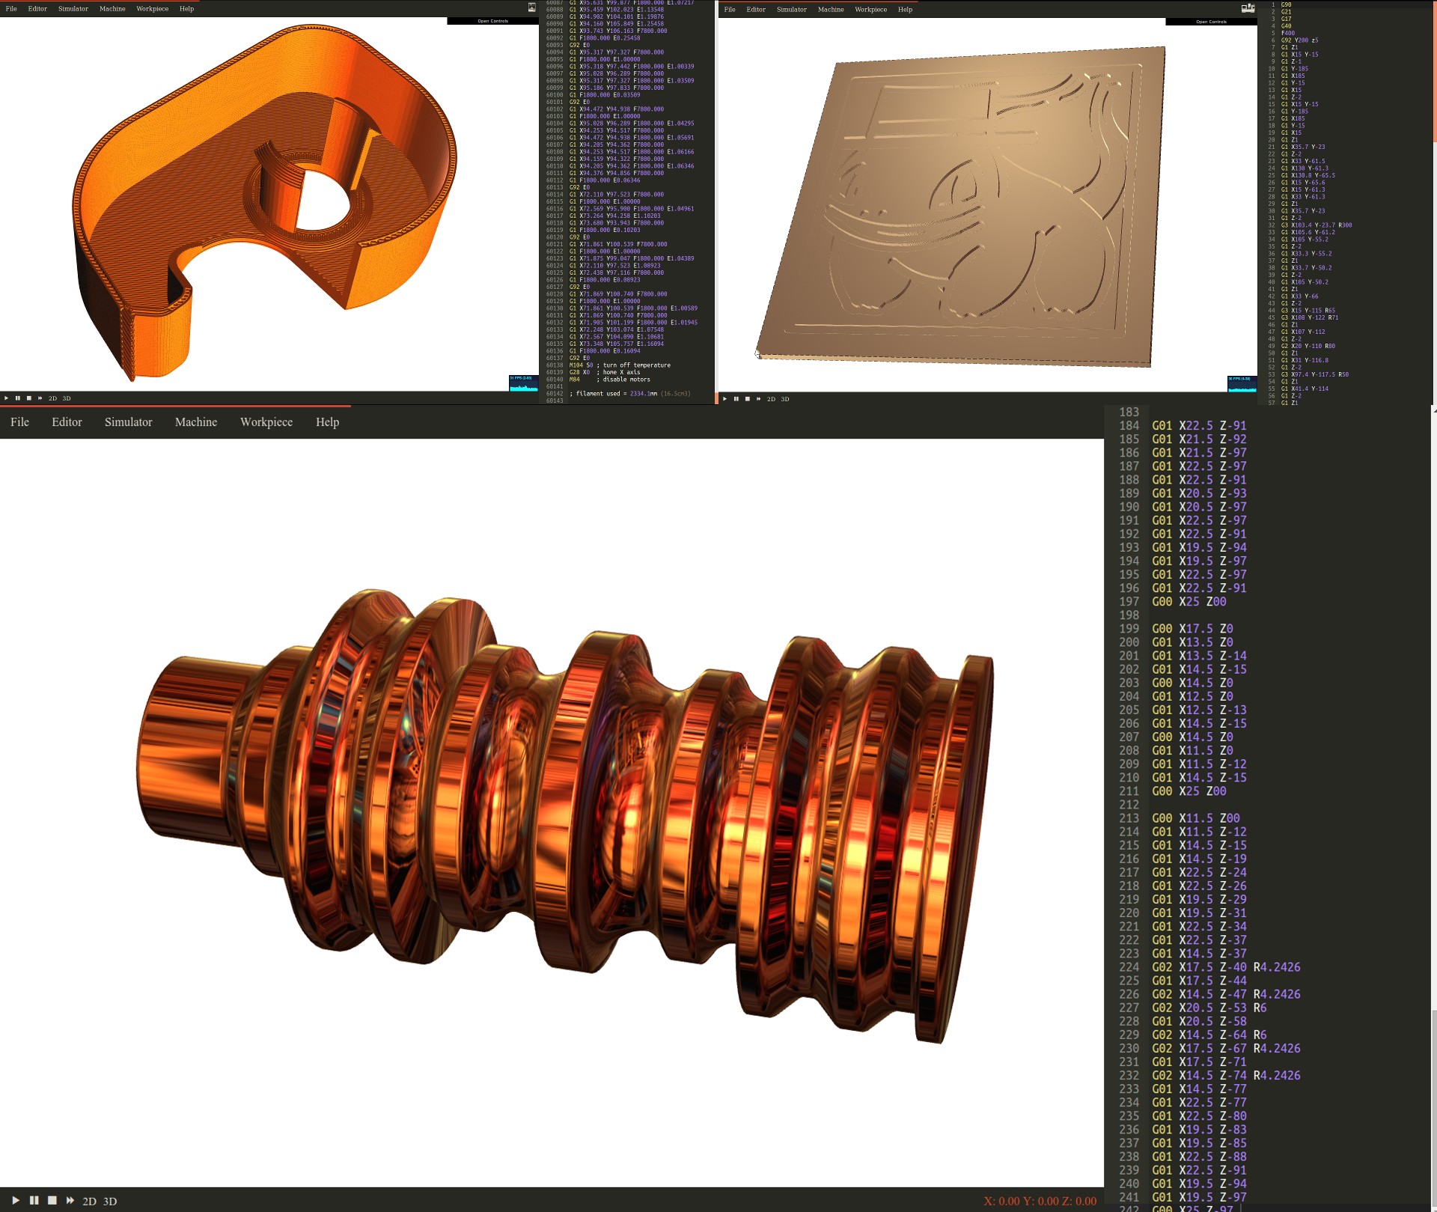Viewport: 1437px width, 1212px height.
Task: Open Simulator menu in bottom window
Action: (128, 422)
